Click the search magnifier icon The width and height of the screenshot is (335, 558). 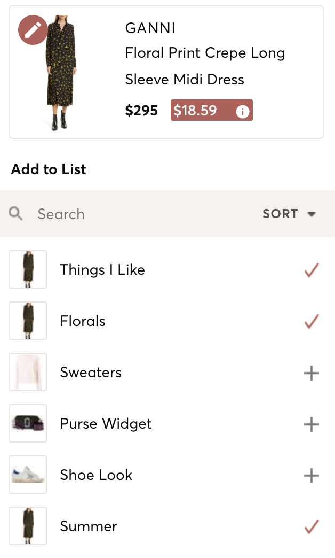tap(16, 214)
